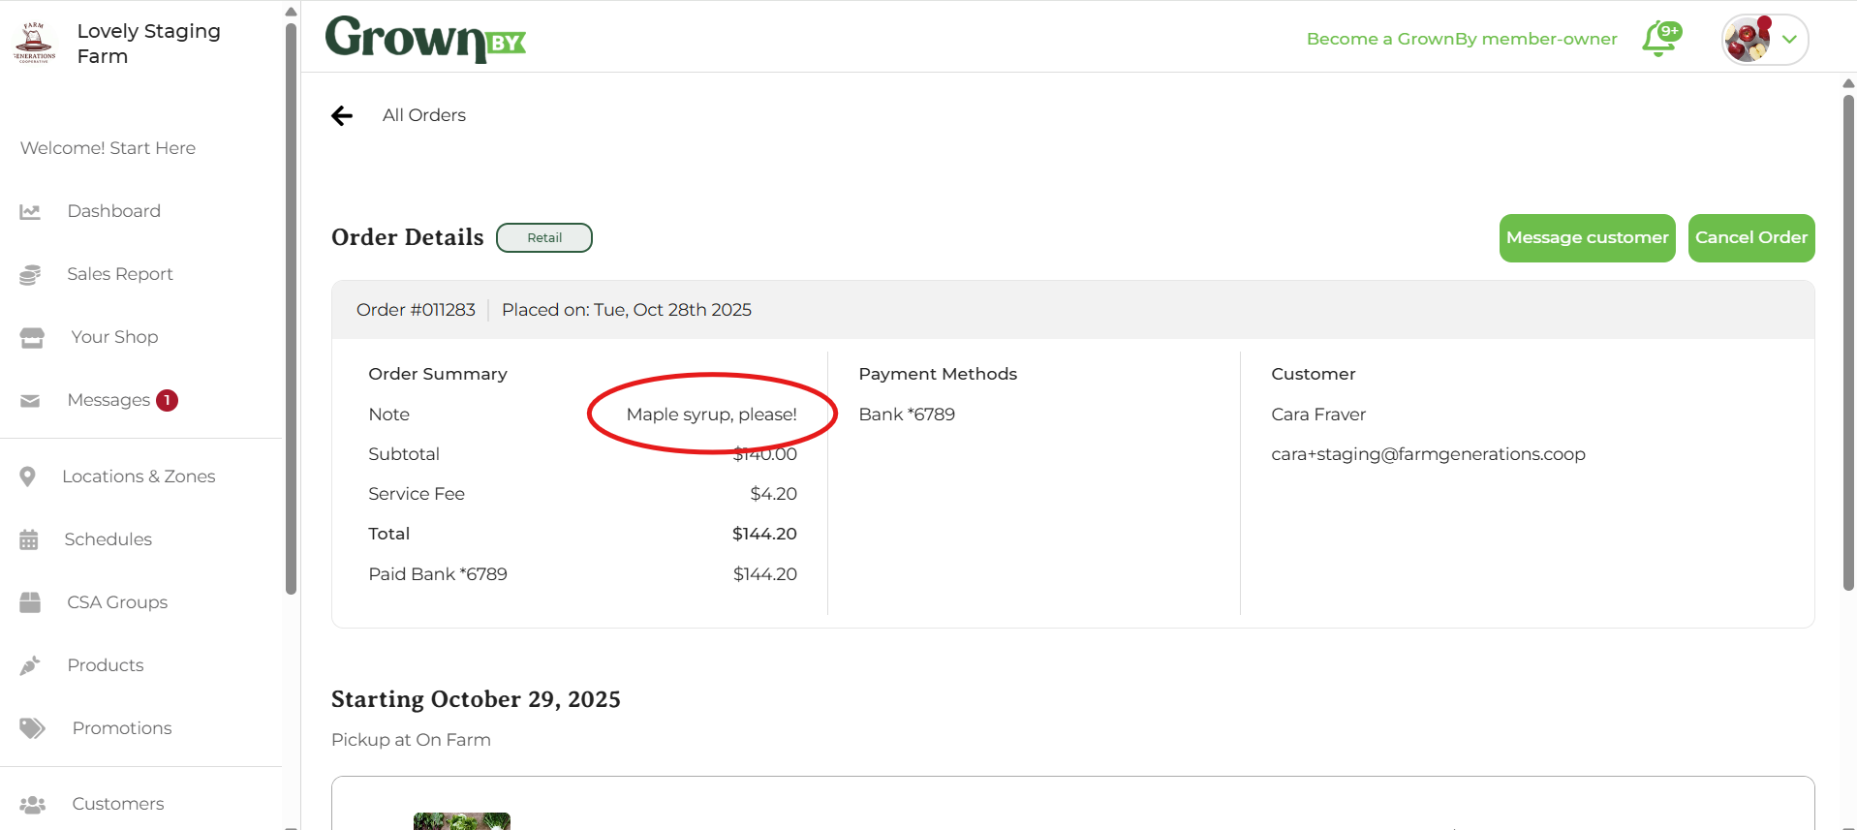Click the product thumbnail image

(x=461, y=821)
